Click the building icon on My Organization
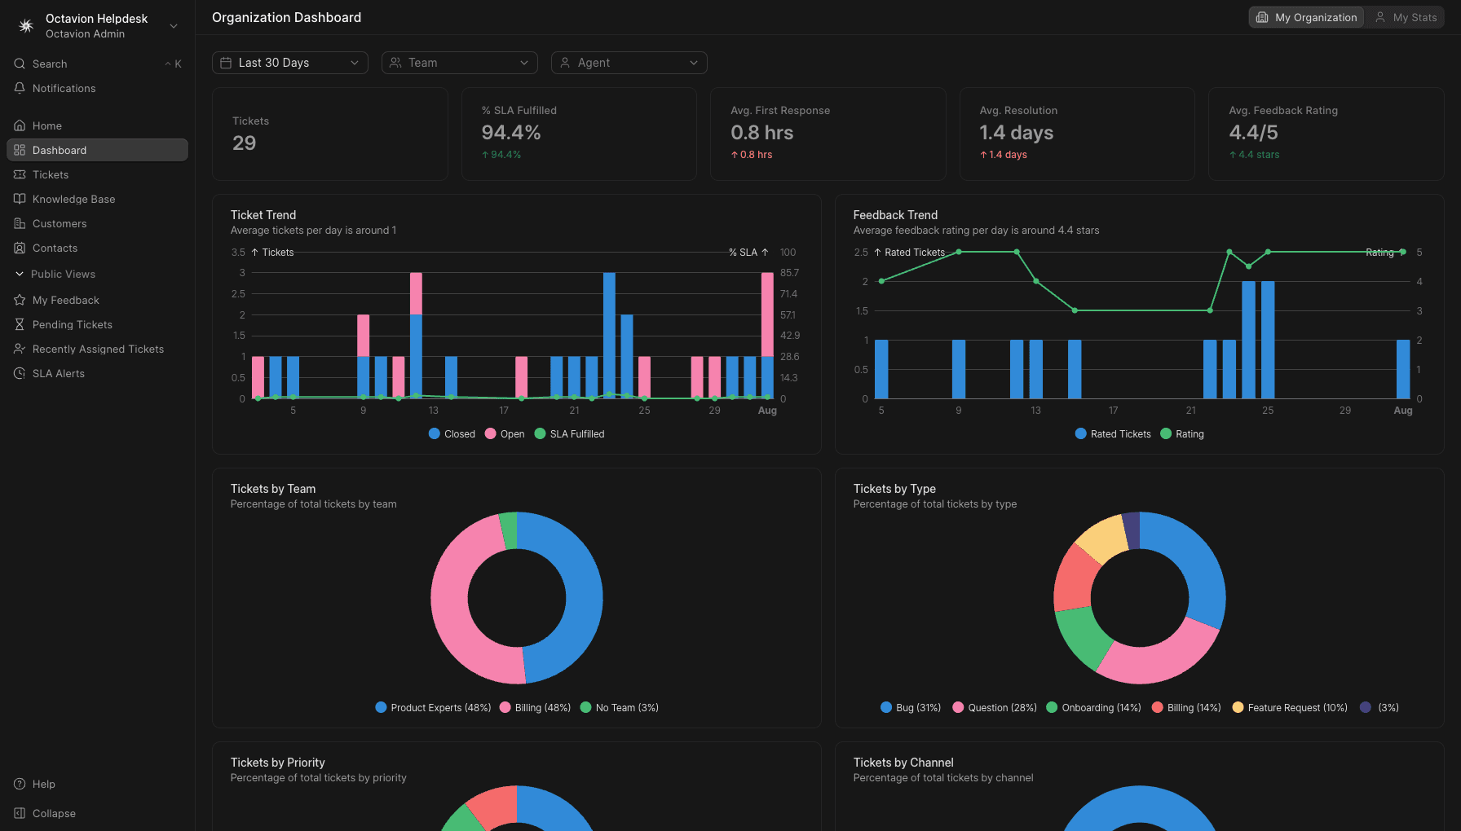 1262,17
